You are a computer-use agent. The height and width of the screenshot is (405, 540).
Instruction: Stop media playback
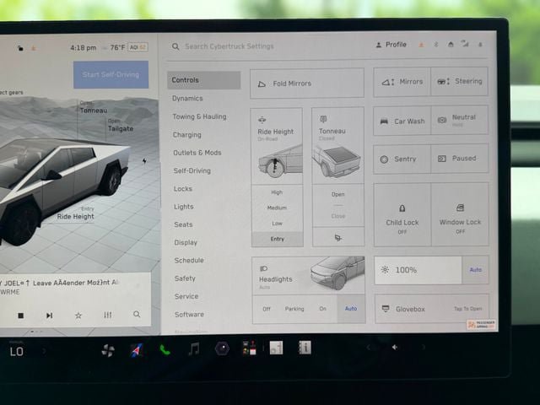(x=20, y=316)
